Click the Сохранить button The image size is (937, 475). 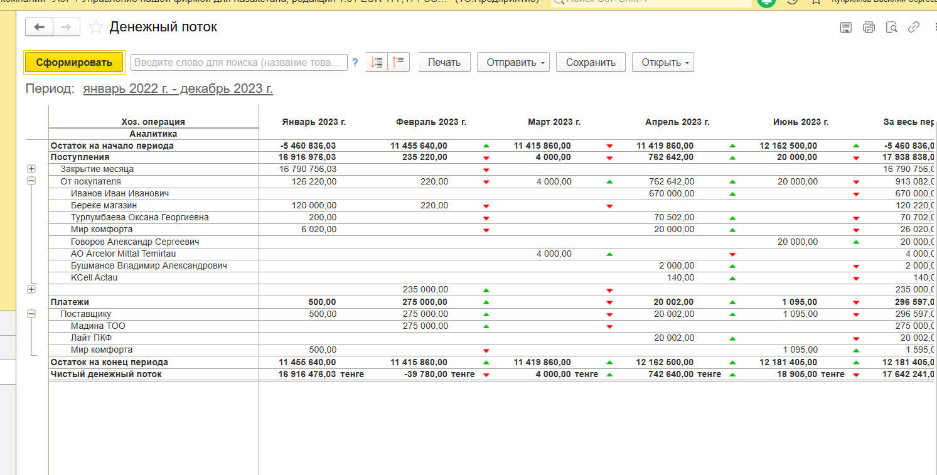click(590, 62)
